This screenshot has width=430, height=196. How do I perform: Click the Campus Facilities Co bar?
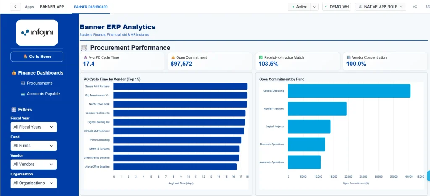click(x=179, y=113)
